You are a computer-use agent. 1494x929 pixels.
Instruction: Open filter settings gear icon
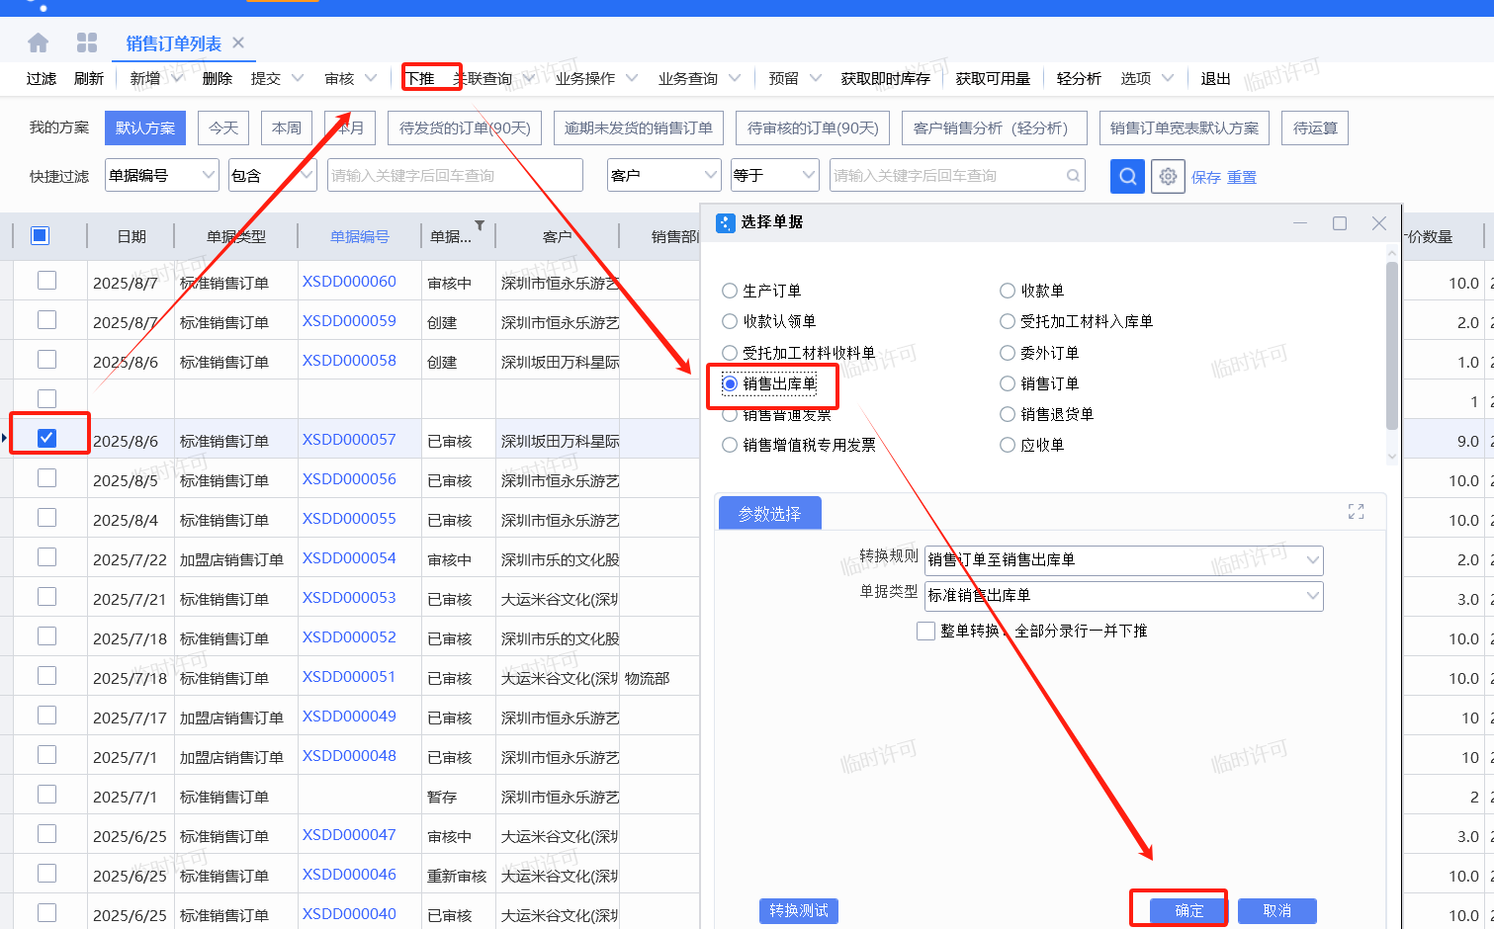click(1168, 176)
